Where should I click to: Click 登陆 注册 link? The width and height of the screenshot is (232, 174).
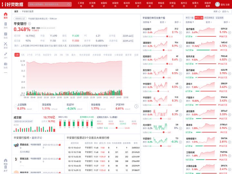click(225, 5)
